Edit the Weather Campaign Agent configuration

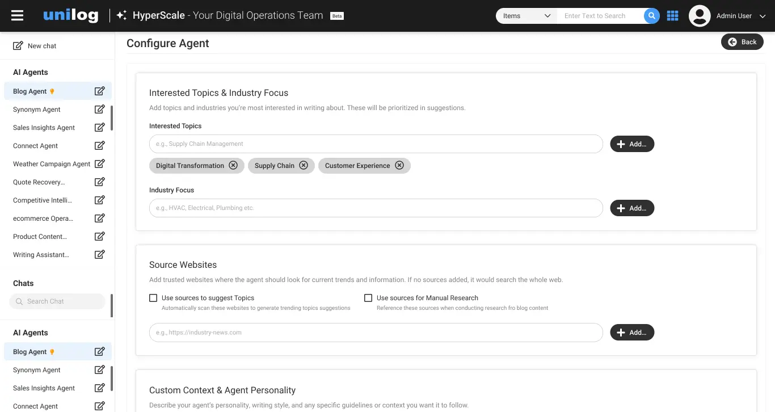pos(100,164)
